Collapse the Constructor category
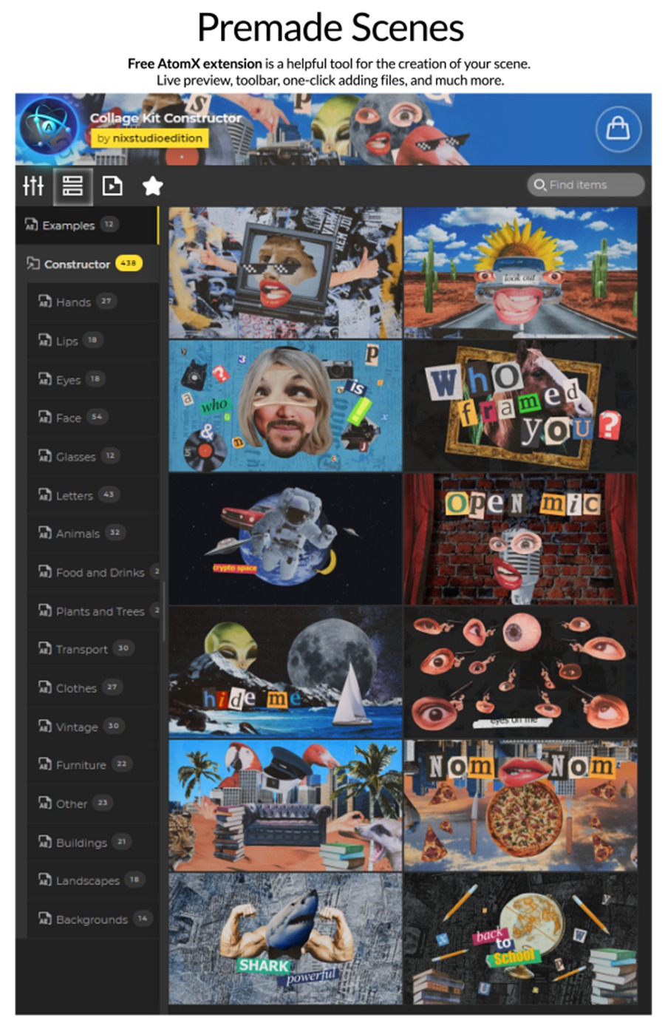Viewport: 665px width, 1023px height. [77, 264]
